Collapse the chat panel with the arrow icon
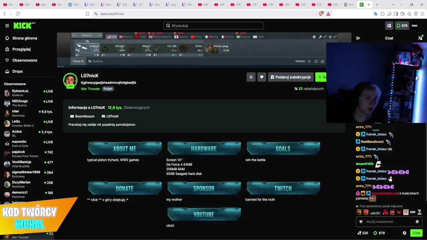 358,38
